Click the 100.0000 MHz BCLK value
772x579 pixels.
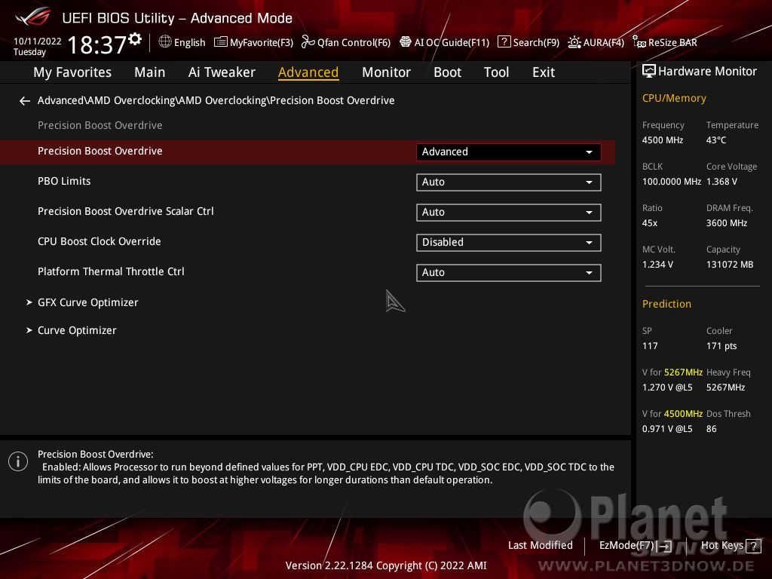pyautogui.click(x=671, y=182)
